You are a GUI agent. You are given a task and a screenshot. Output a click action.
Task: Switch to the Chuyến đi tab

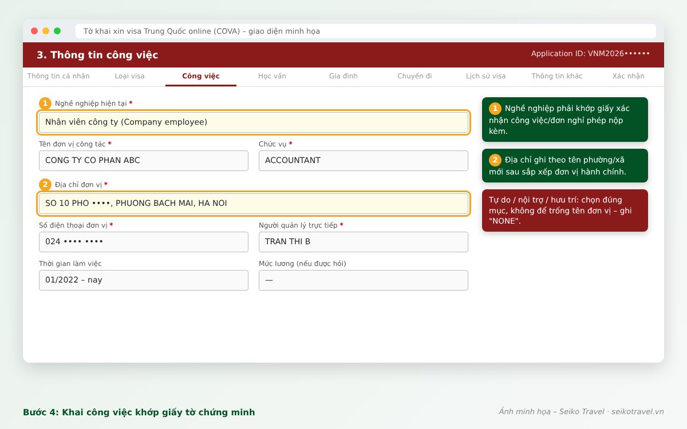[414, 76]
